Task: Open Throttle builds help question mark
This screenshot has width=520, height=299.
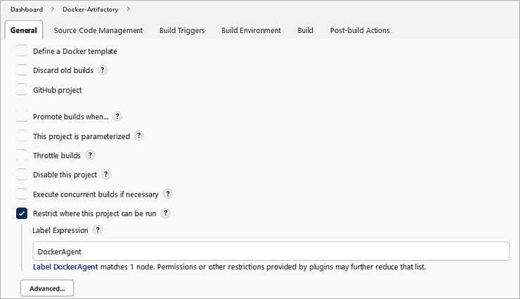Action: [x=90, y=155]
